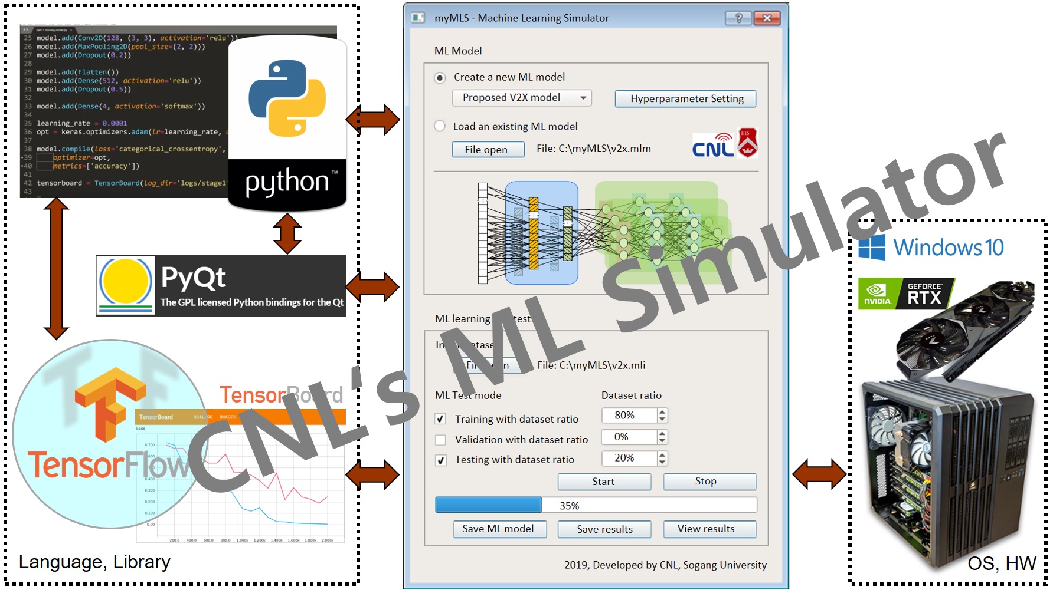Click the Hyperparameter Setting button
This screenshot has height=590, width=1053.
[686, 98]
